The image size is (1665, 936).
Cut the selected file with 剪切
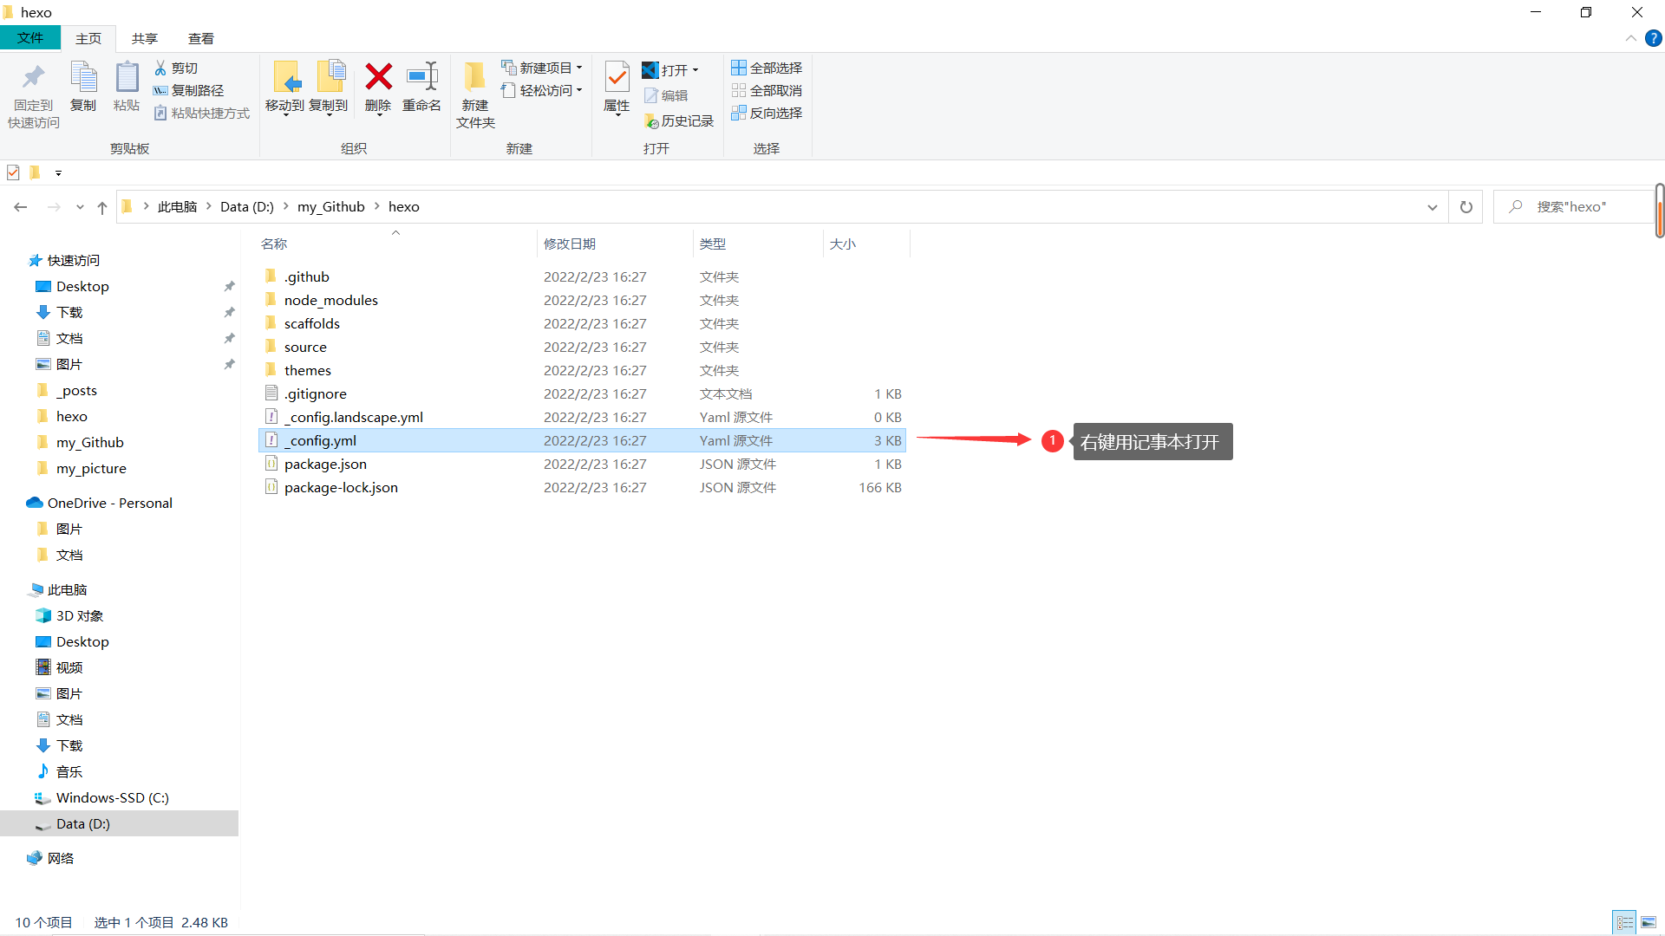click(176, 68)
